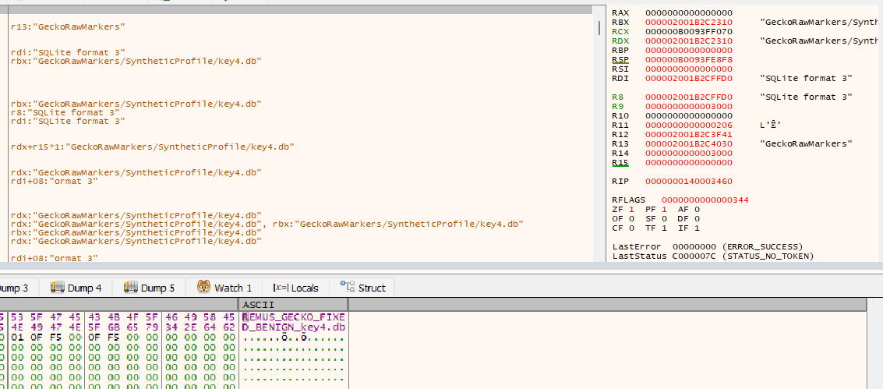The height and width of the screenshot is (389, 883).
Task: Select the RBP register value
Action: [x=689, y=50]
